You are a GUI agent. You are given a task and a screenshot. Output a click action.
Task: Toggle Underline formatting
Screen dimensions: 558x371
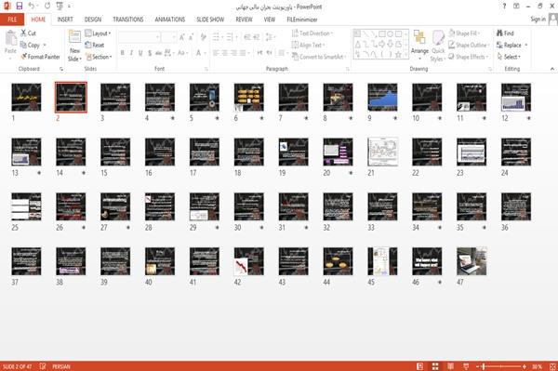140,53
